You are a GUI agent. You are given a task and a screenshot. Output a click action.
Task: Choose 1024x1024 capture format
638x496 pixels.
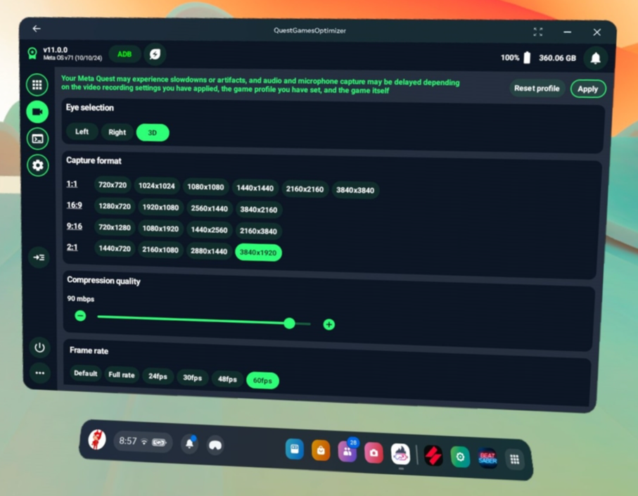(x=157, y=186)
